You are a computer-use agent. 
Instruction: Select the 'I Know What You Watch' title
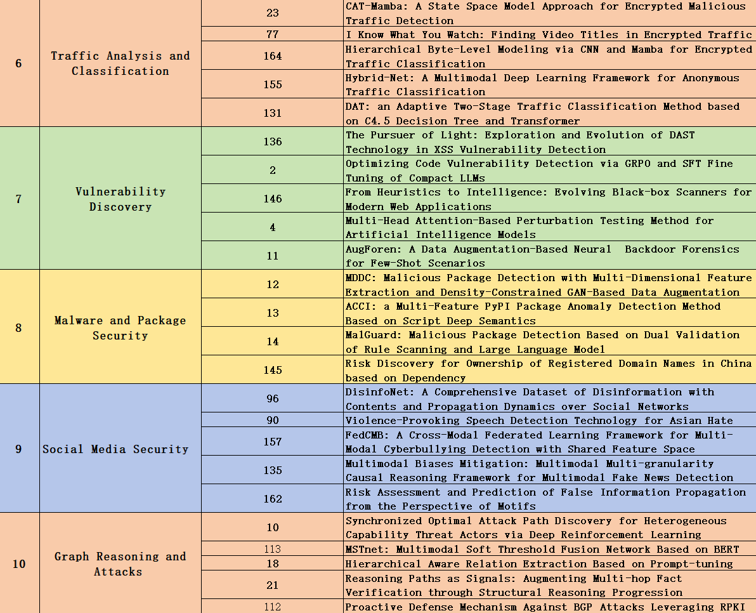549,35
